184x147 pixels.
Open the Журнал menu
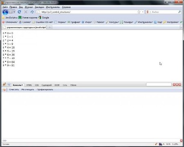click(29, 7)
